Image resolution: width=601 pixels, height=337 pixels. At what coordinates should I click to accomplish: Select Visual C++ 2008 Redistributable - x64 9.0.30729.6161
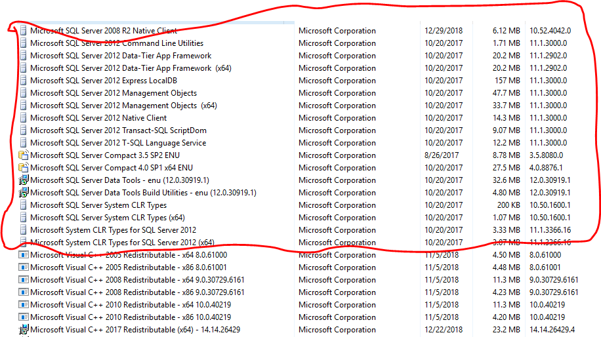coord(137,279)
